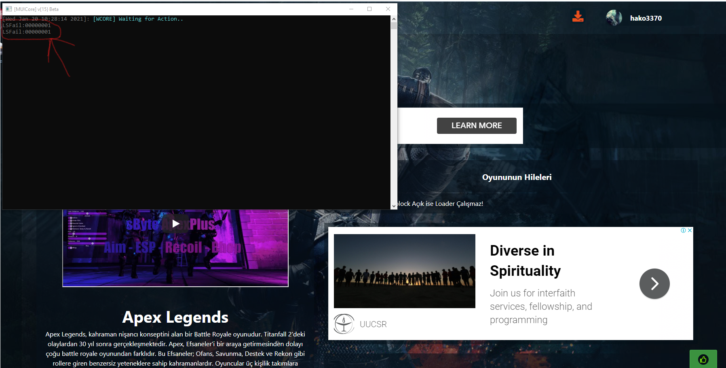Viewport: 726px width, 368px height.
Task: Click the WCORE Waiting for Action text
Action: pos(138,19)
